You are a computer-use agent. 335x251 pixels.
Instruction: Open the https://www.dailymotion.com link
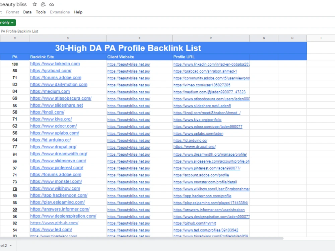59,85
